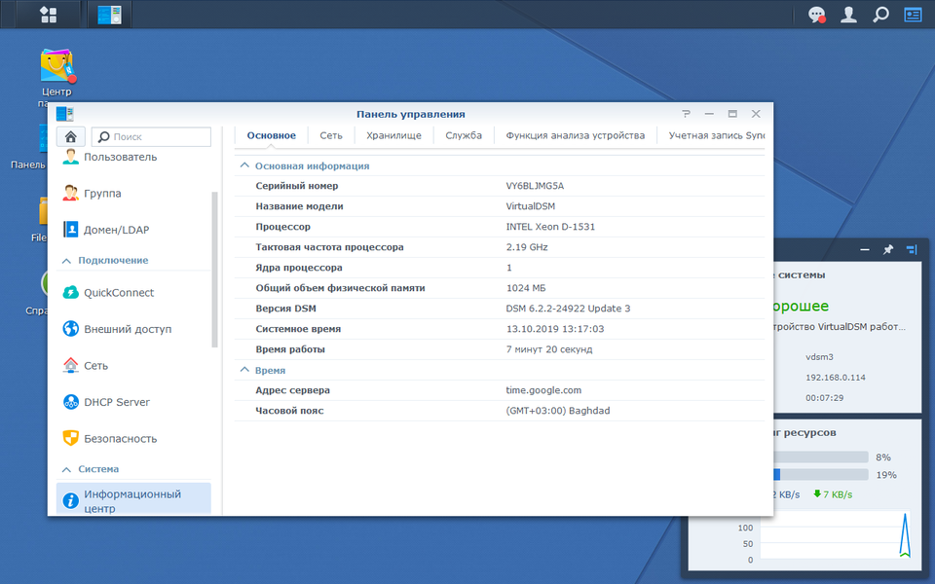Screen dimensions: 935x584
Task: Click uptime 7 минут 20 секунд
Action: pos(549,349)
